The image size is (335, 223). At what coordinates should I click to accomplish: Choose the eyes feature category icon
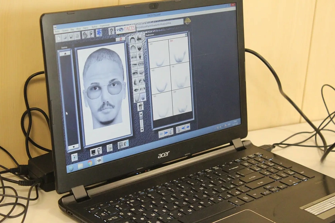tap(135, 73)
